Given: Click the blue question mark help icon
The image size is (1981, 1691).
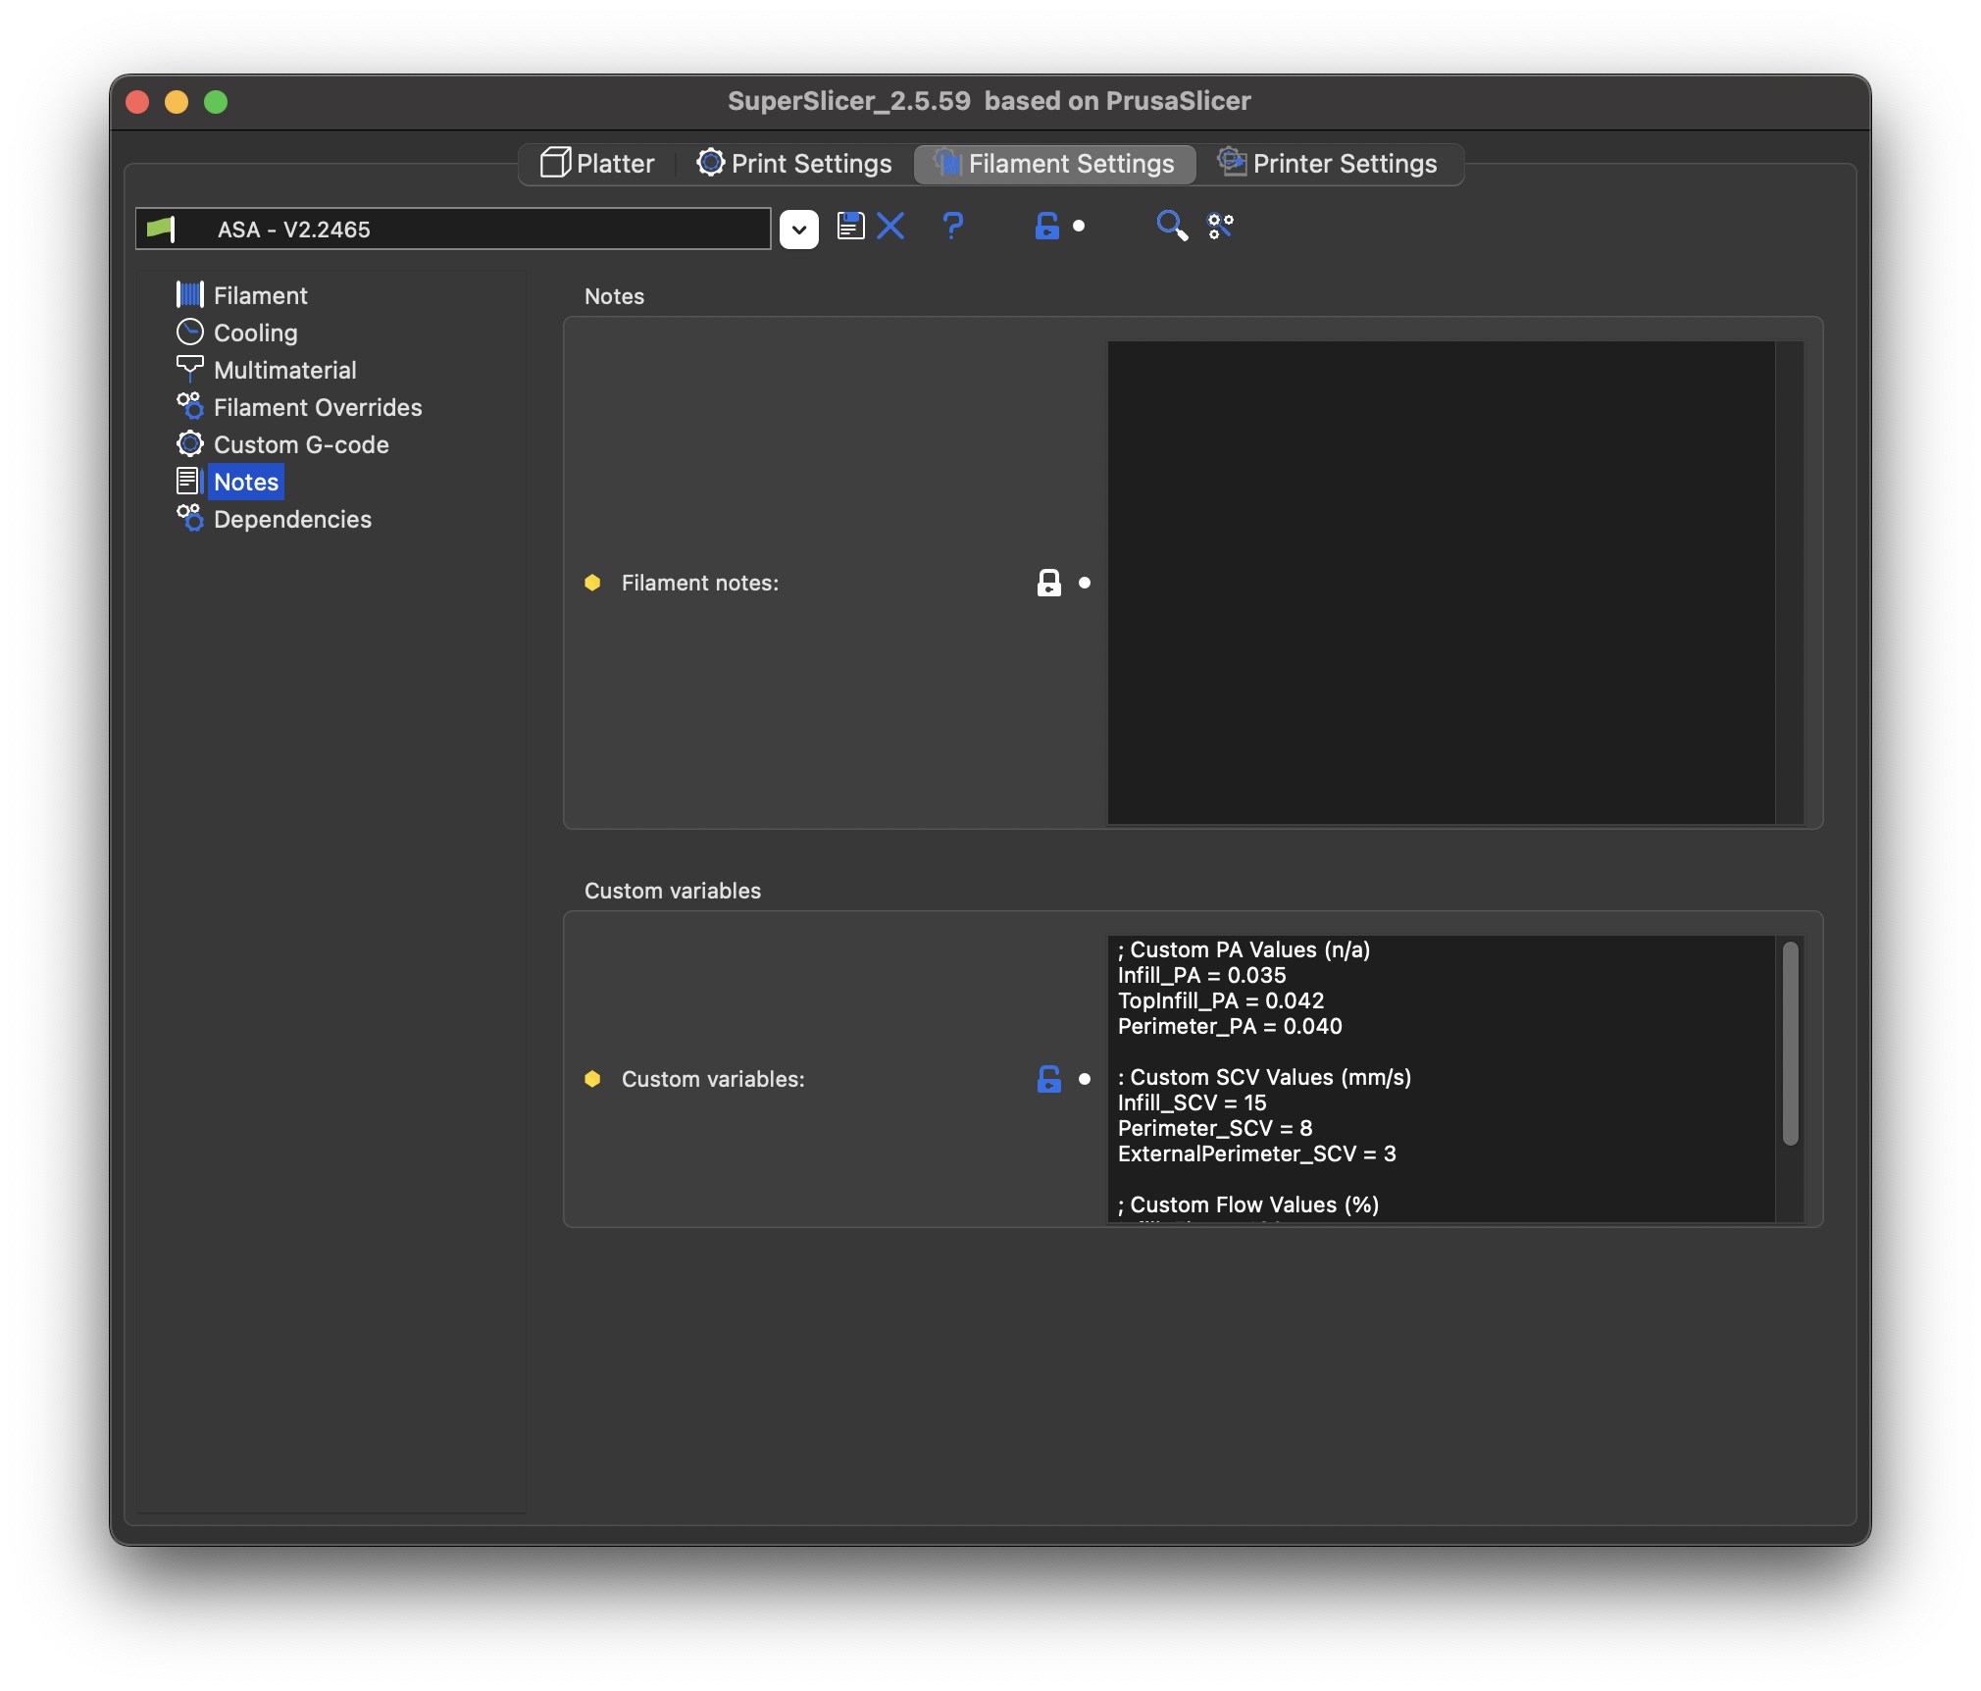Looking at the screenshot, I should pyautogui.click(x=952, y=227).
